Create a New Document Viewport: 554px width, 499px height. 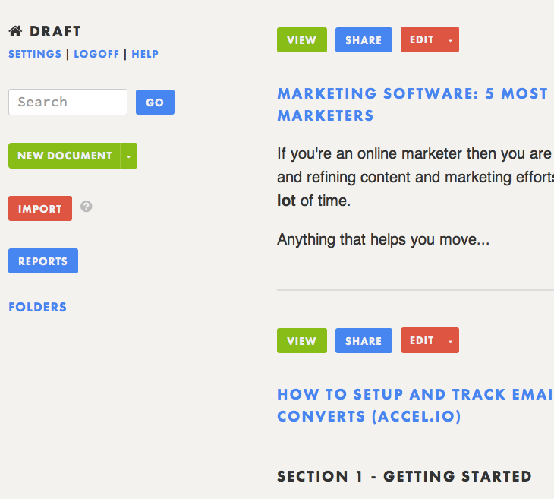coord(65,156)
